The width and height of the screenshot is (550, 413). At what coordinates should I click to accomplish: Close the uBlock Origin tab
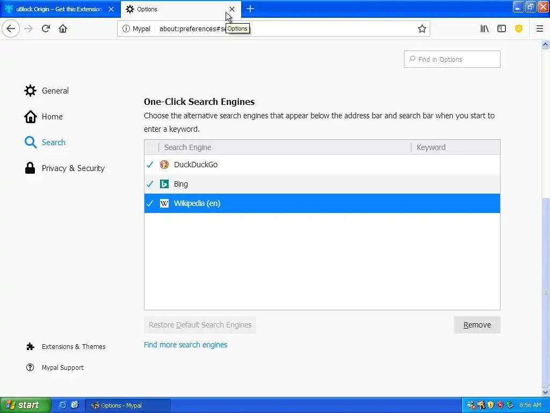(x=111, y=9)
